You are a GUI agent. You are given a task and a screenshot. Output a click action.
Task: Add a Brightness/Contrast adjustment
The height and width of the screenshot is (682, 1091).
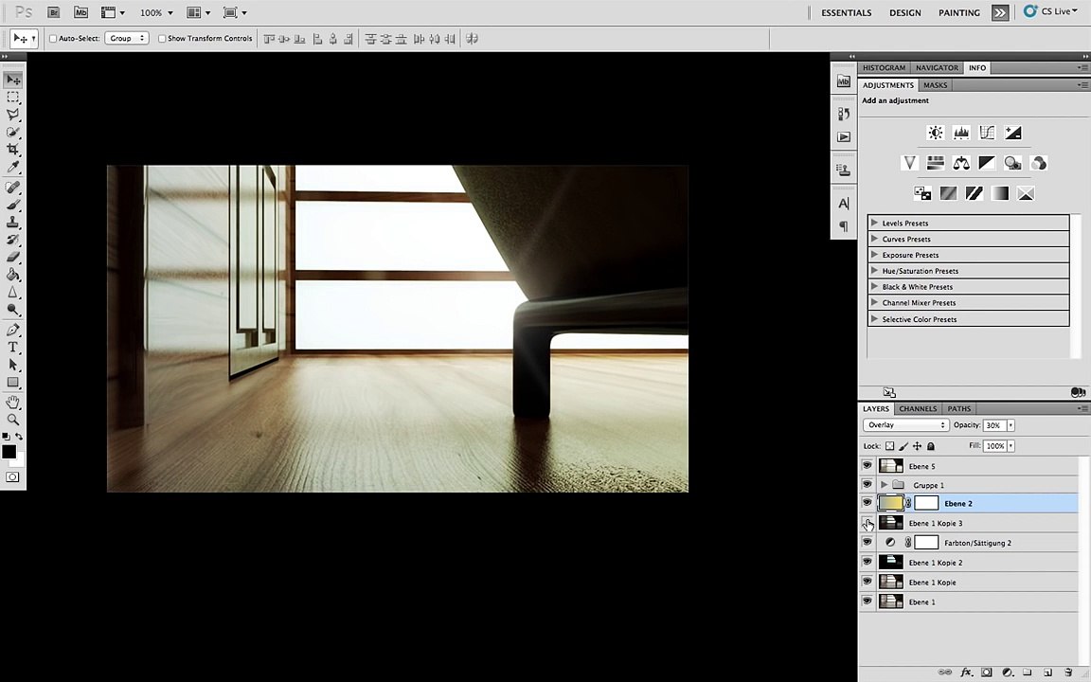(935, 133)
